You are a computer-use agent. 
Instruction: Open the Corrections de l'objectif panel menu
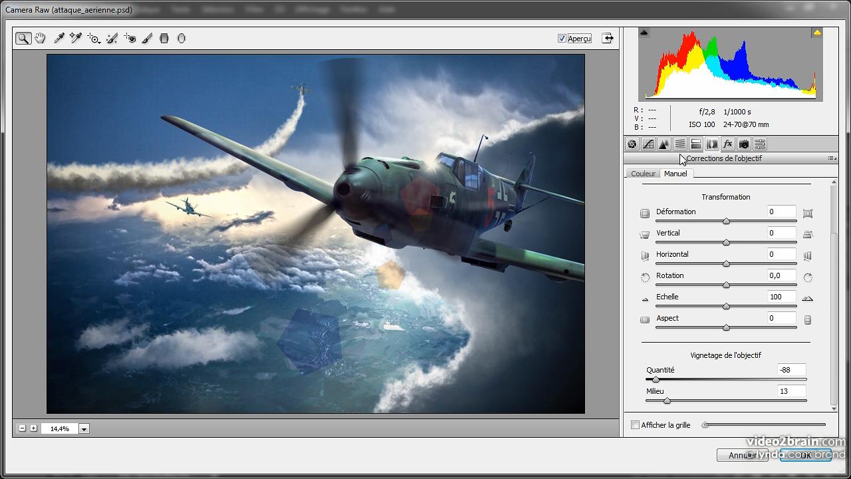(832, 158)
